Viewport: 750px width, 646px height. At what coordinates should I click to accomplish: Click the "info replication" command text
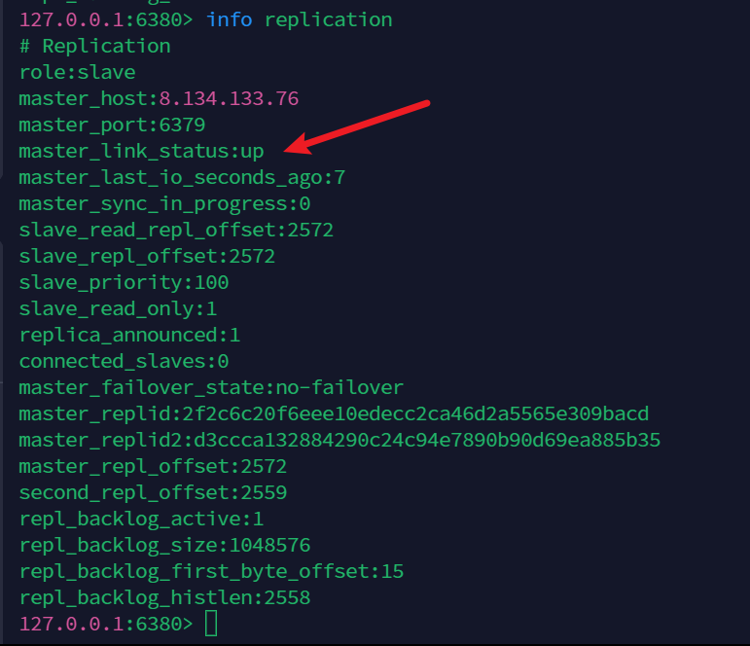click(x=300, y=19)
